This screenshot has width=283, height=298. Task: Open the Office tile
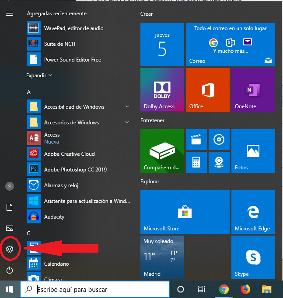pos(208,90)
